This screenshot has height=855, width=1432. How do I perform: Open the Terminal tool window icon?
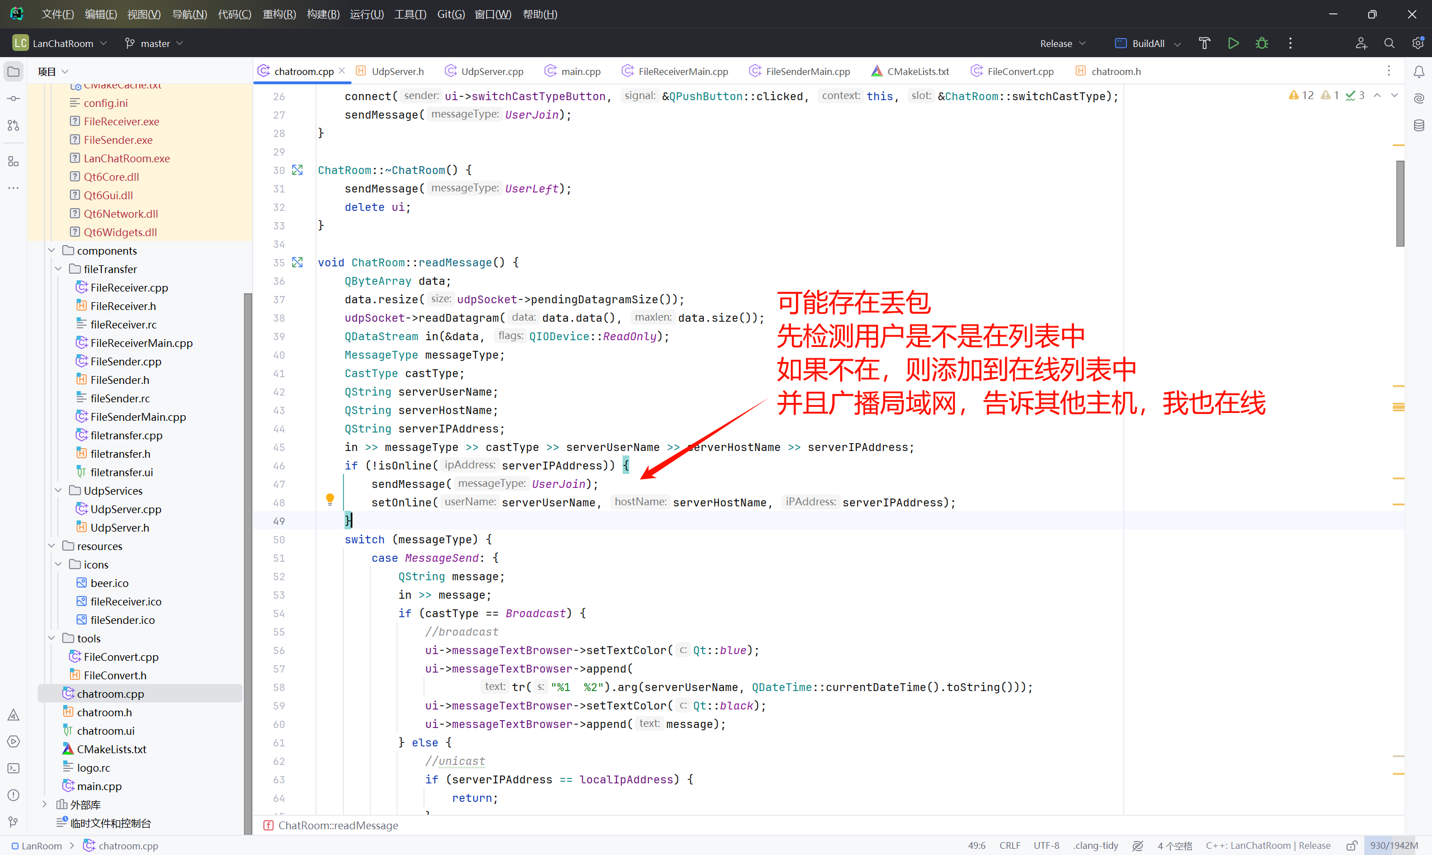click(13, 768)
